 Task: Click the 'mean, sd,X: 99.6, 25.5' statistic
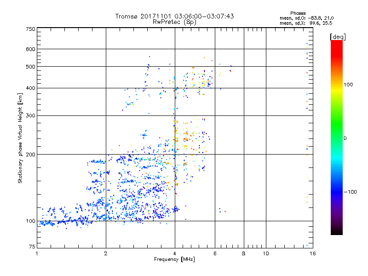(x=306, y=23)
